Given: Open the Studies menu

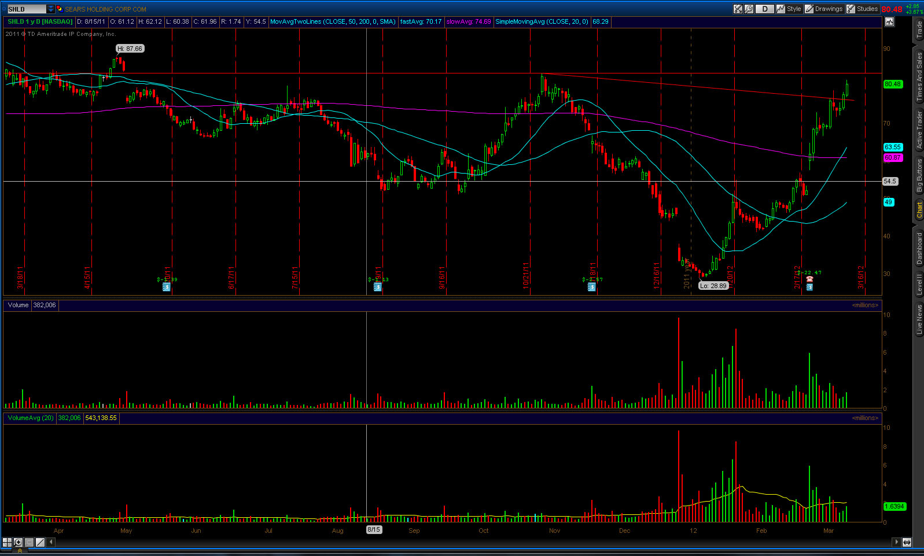Looking at the screenshot, I should tap(863, 9).
